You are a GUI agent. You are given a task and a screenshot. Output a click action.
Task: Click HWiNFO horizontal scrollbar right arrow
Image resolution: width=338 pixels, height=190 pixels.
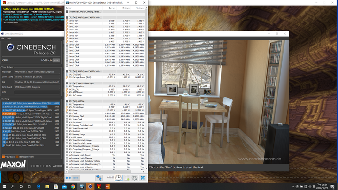[x=144, y=172]
